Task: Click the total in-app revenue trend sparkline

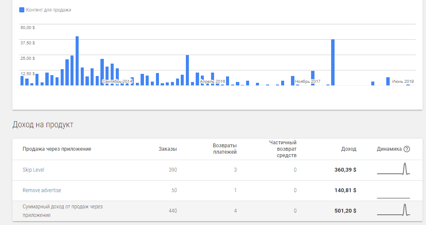Action: click(x=394, y=210)
